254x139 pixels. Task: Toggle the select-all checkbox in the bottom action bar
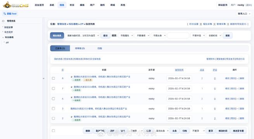(53, 131)
